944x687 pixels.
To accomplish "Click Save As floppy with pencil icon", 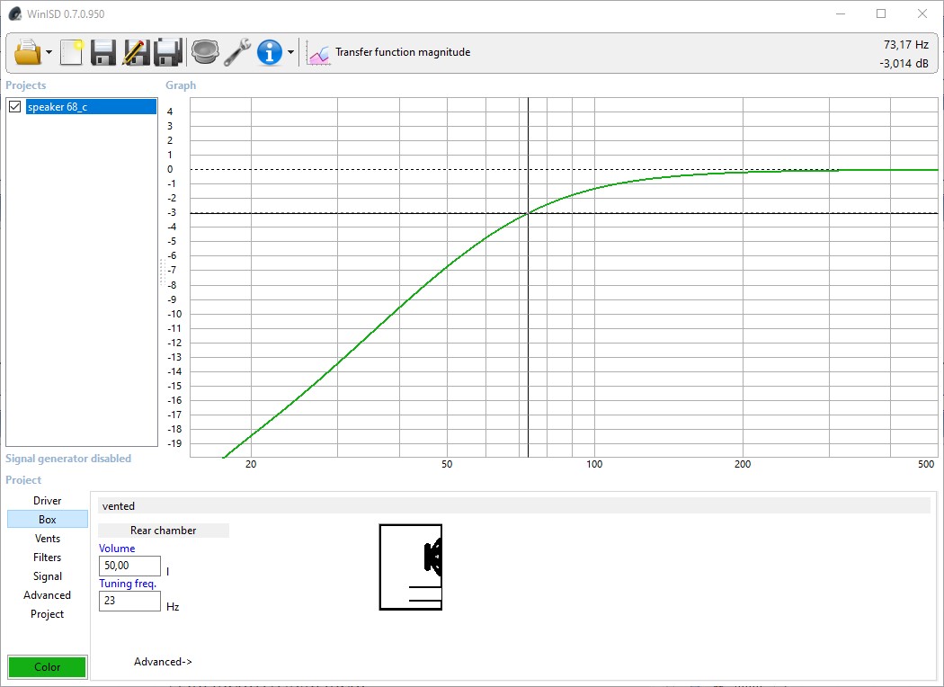I will coord(136,52).
